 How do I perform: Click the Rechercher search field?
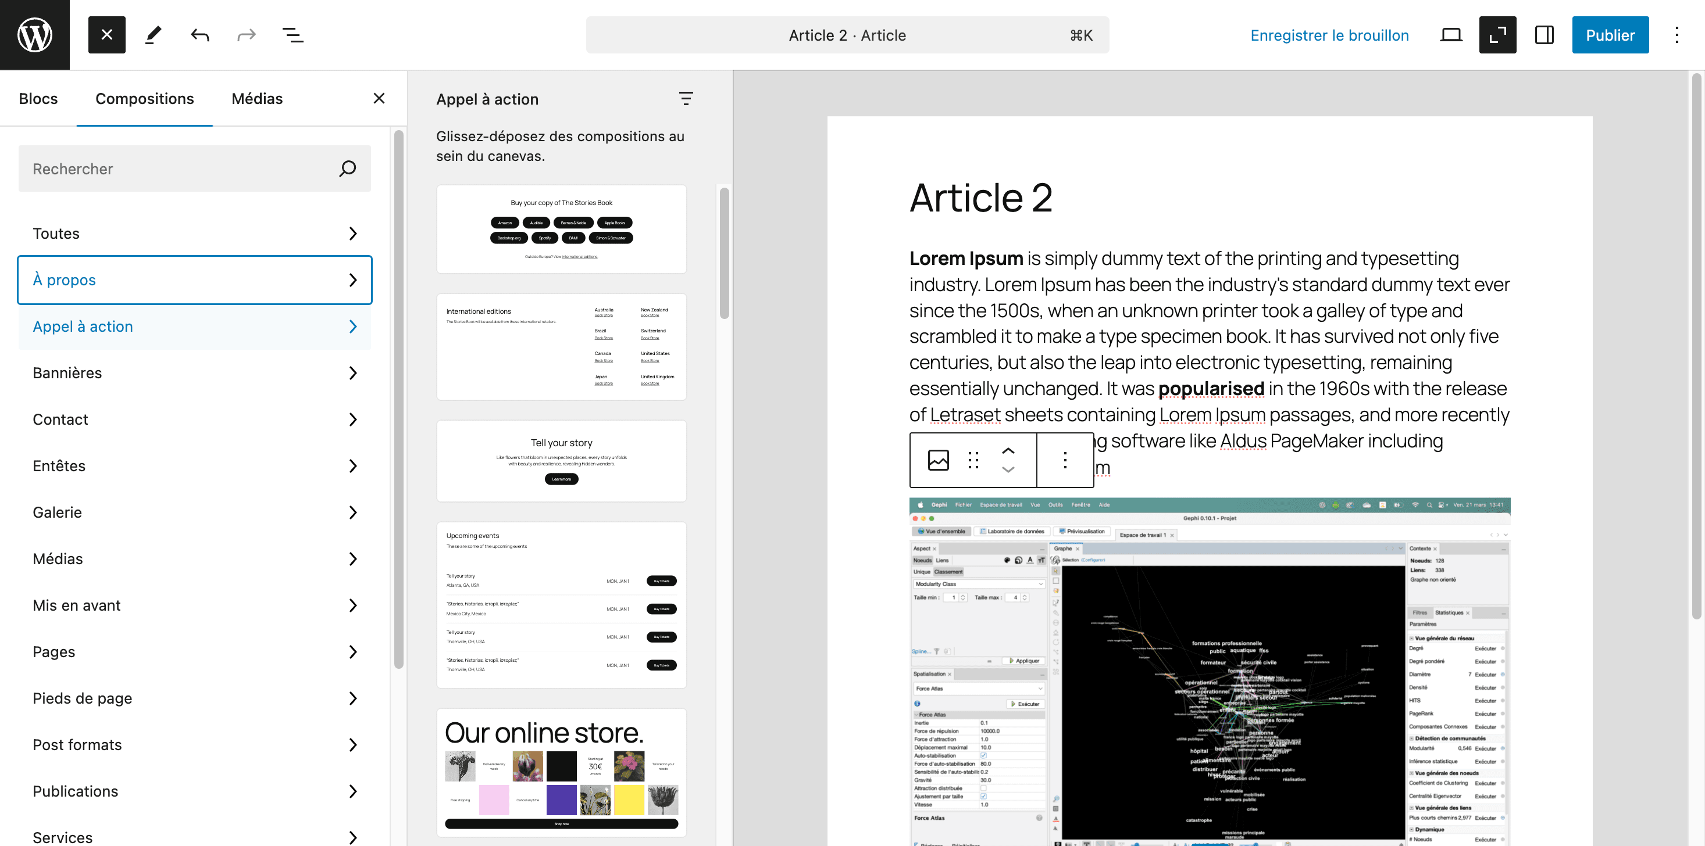tap(195, 169)
